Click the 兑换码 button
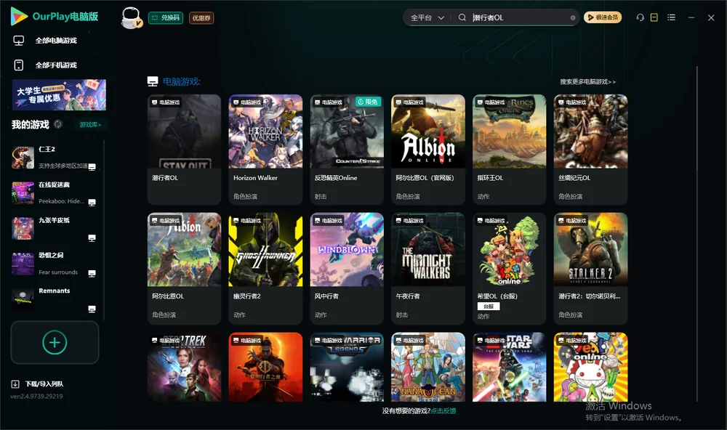The height and width of the screenshot is (430, 727). point(166,17)
